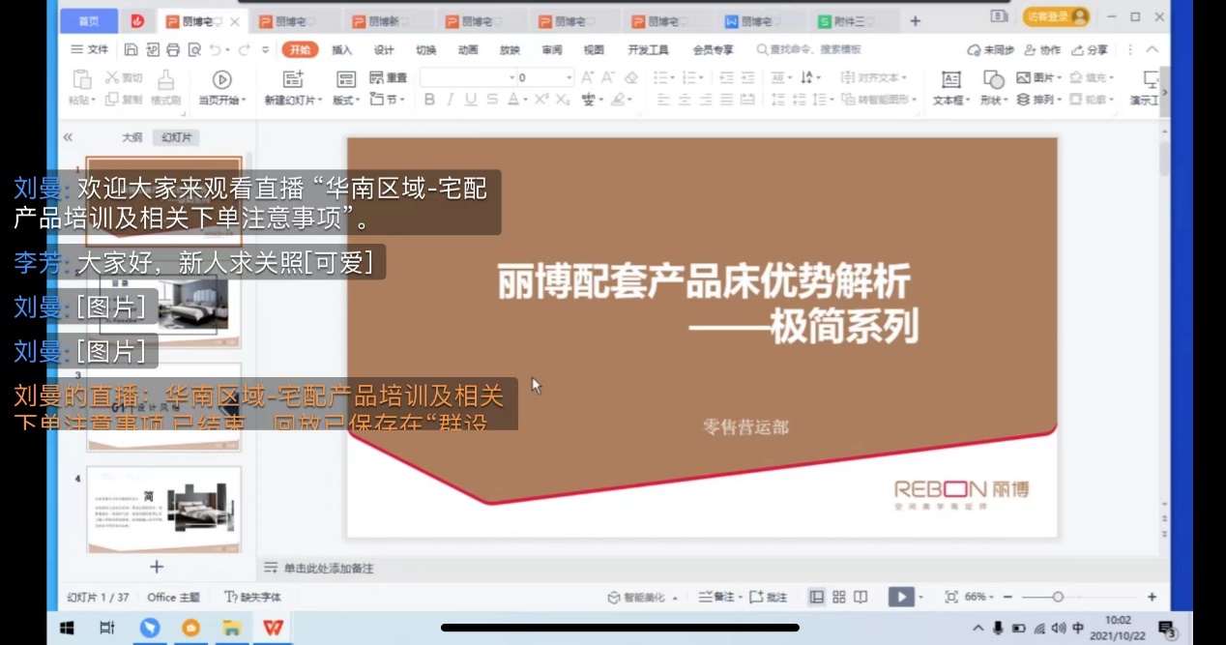This screenshot has width=1226, height=645.
Task: Switch to the 动画 Animation ribbon tab
Action: [468, 50]
